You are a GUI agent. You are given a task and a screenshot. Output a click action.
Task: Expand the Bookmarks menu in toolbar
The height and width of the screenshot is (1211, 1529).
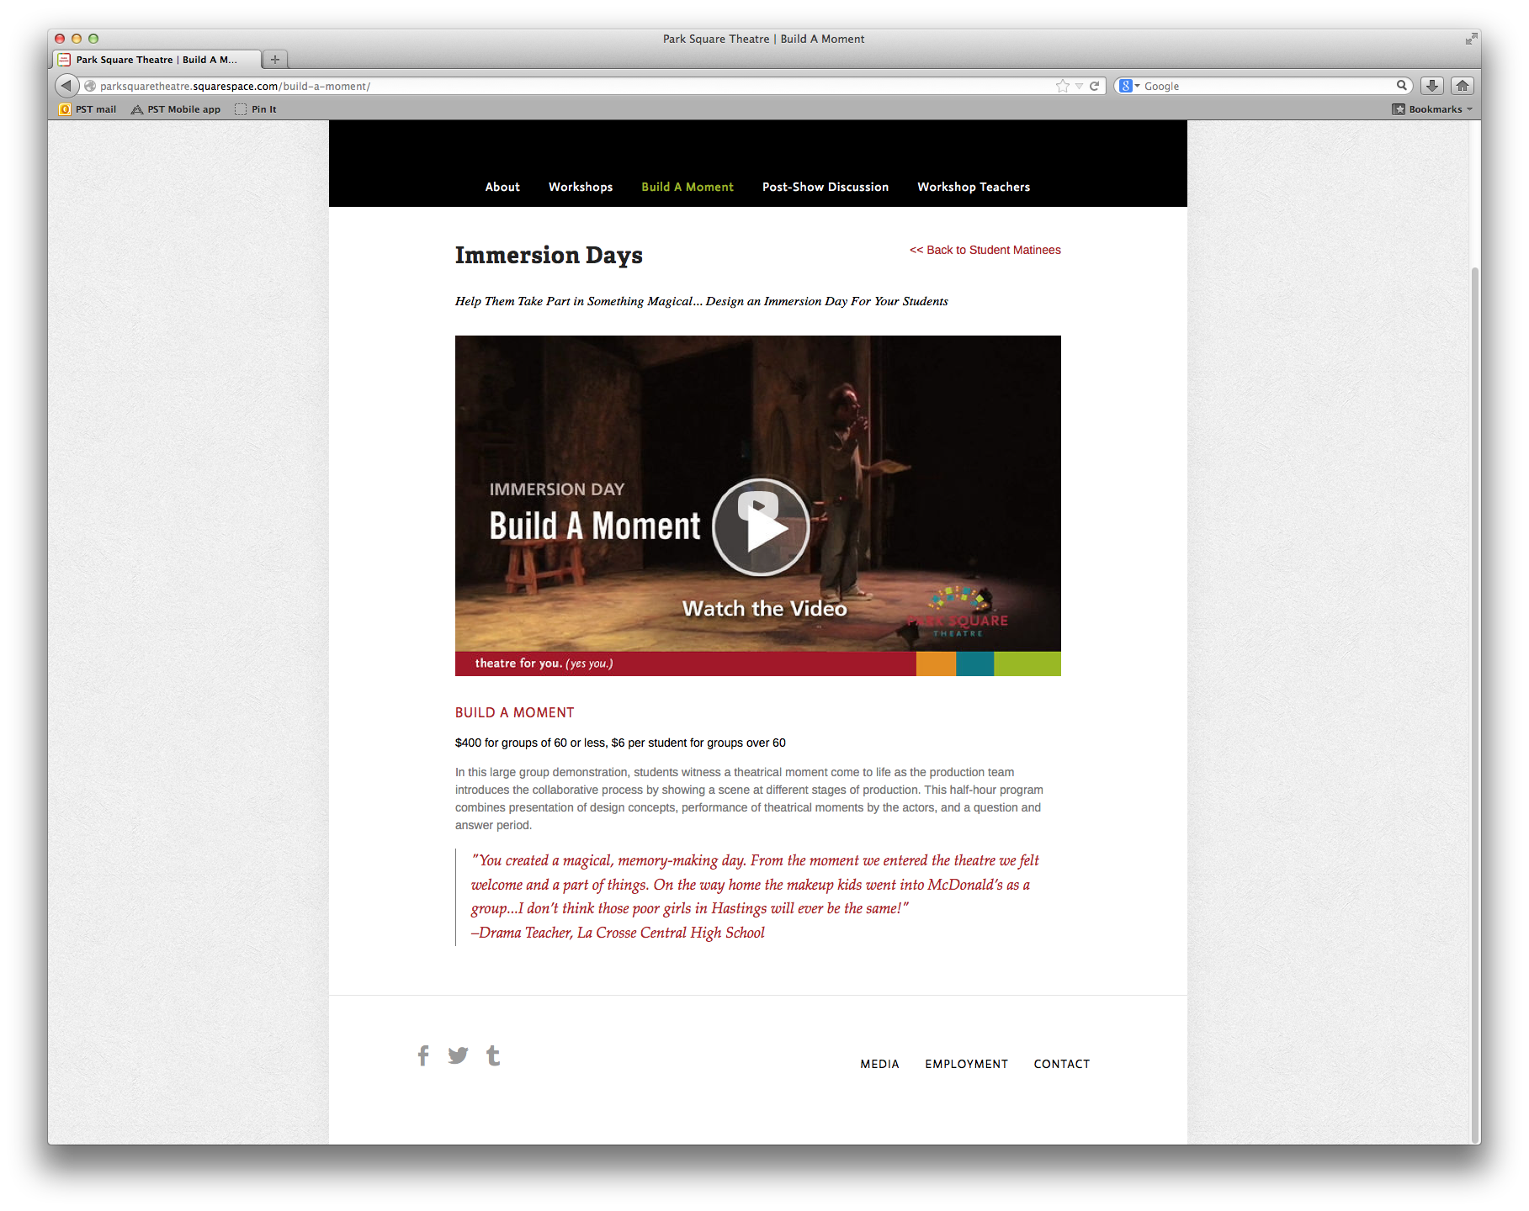(1432, 109)
